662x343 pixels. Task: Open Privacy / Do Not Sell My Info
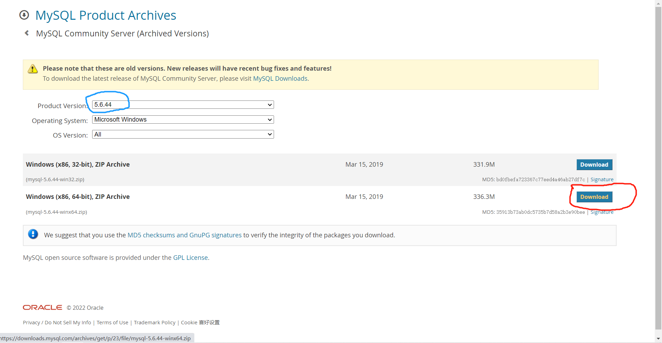click(x=57, y=323)
